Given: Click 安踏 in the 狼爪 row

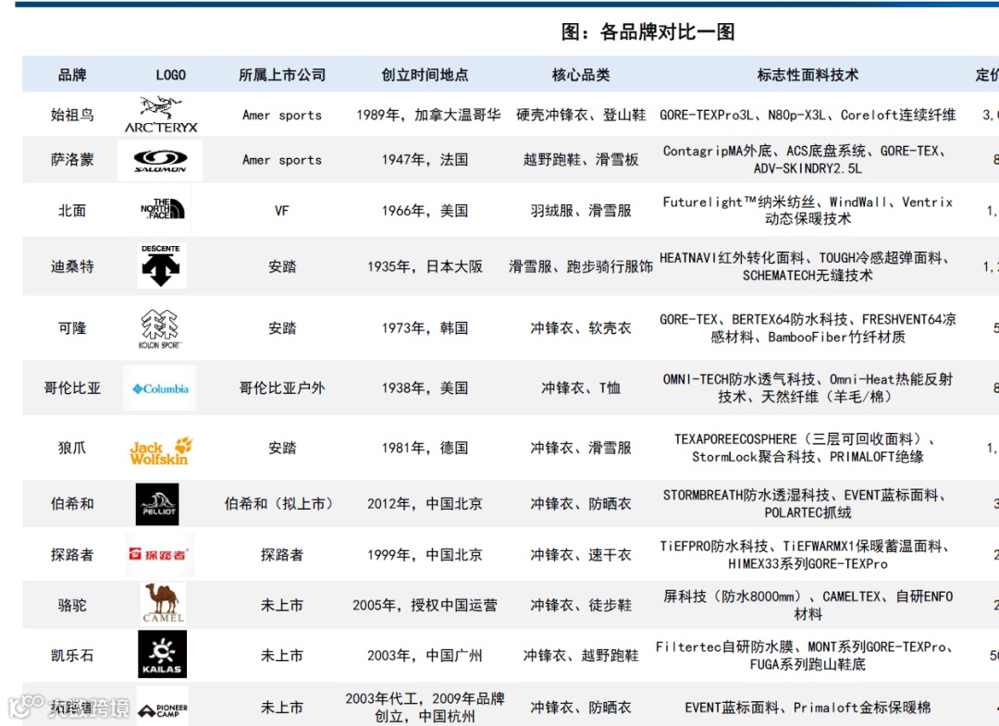Looking at the screenshot, I should (281, 448).
